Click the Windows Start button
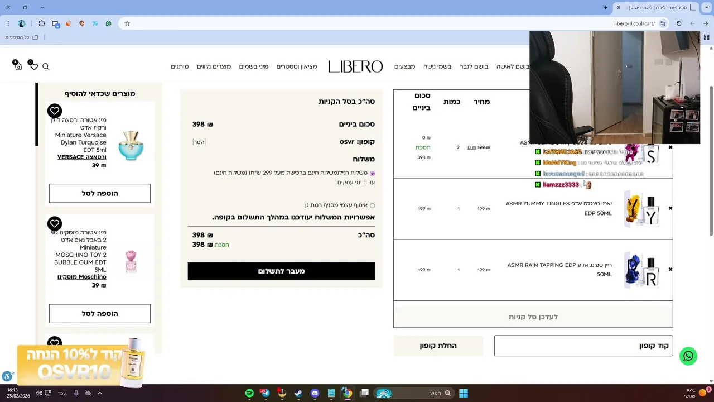Image resolution: width=714 pixels, height=402 pixels. [463, 393]
